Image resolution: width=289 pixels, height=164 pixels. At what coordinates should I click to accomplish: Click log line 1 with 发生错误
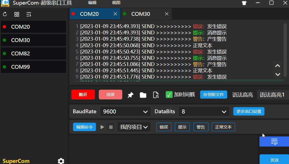153,26
